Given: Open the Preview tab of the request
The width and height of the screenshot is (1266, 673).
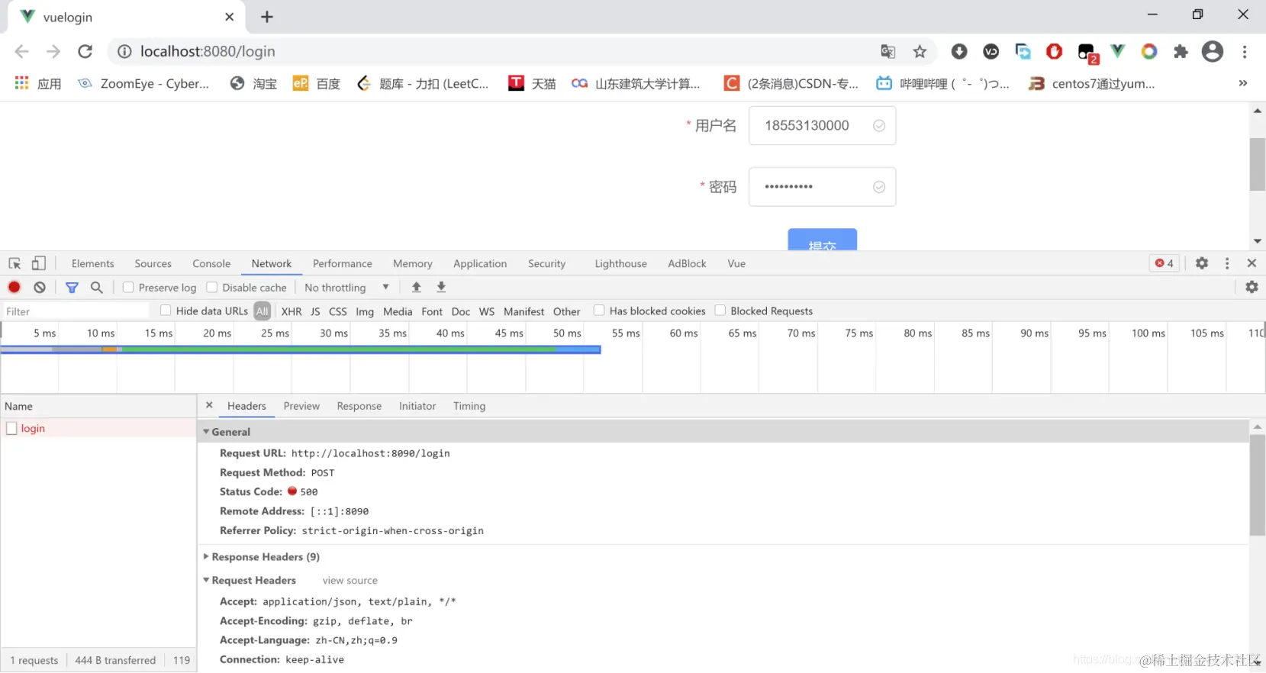Looking at the screenshot, I should coord(301,406).
